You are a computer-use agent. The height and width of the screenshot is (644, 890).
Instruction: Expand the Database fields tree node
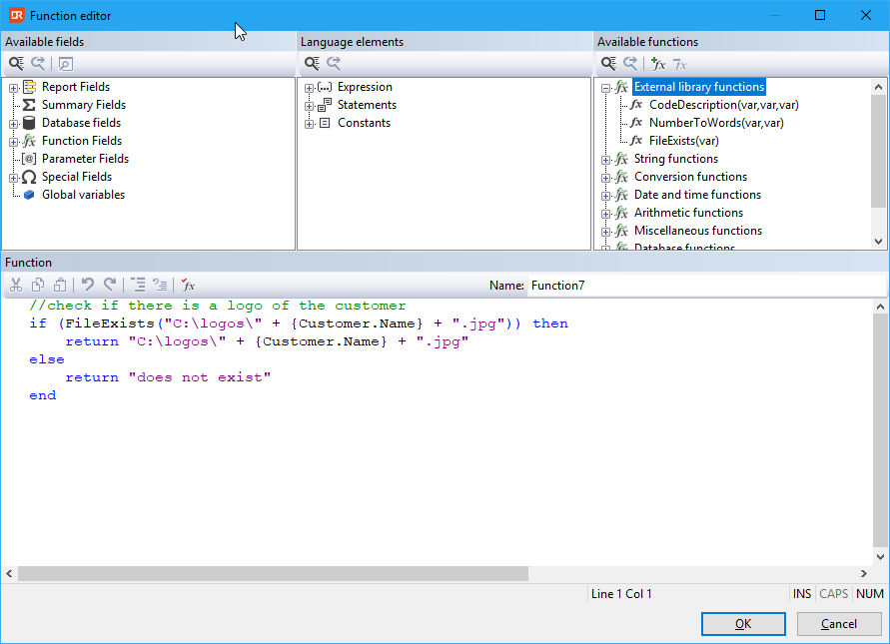tap(14, 124)
